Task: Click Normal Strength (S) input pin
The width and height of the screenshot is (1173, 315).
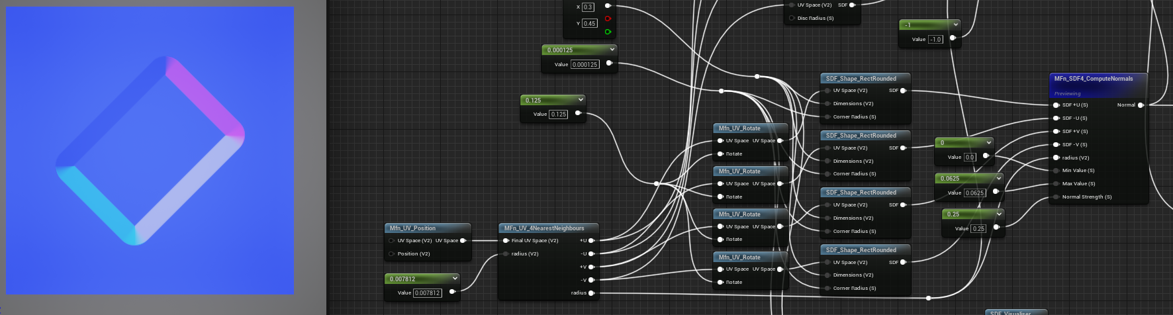Action: pos(1056,197)
